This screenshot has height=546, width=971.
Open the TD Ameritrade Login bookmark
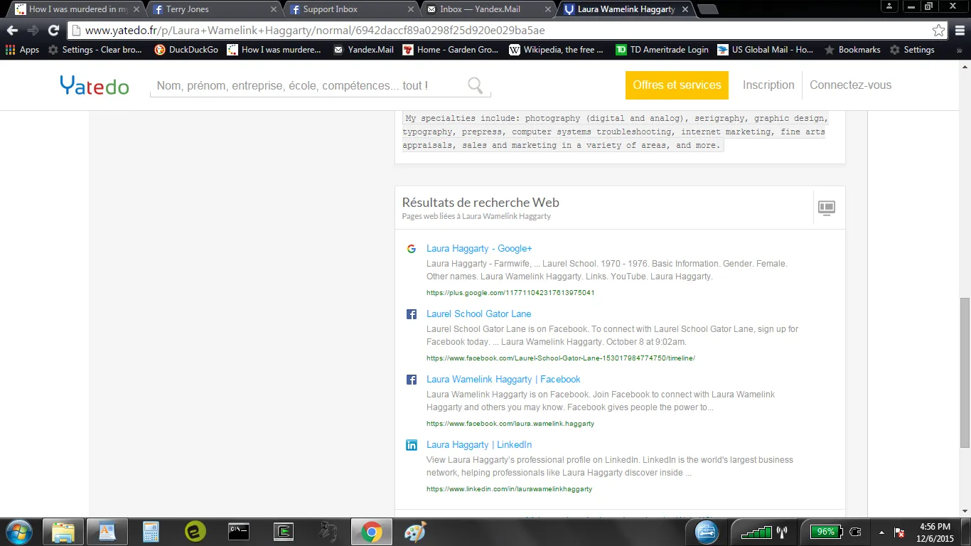[x=662, y=50]
